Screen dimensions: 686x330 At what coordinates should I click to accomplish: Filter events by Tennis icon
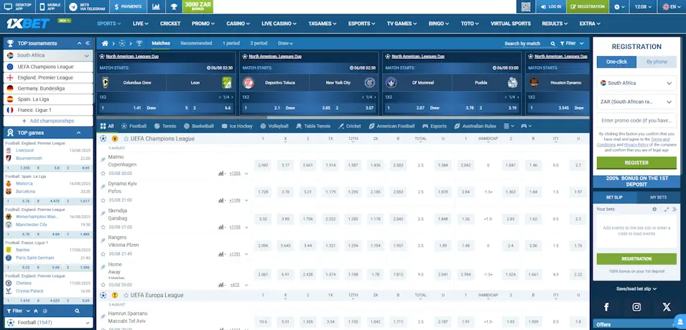click(x=165, y=126)
